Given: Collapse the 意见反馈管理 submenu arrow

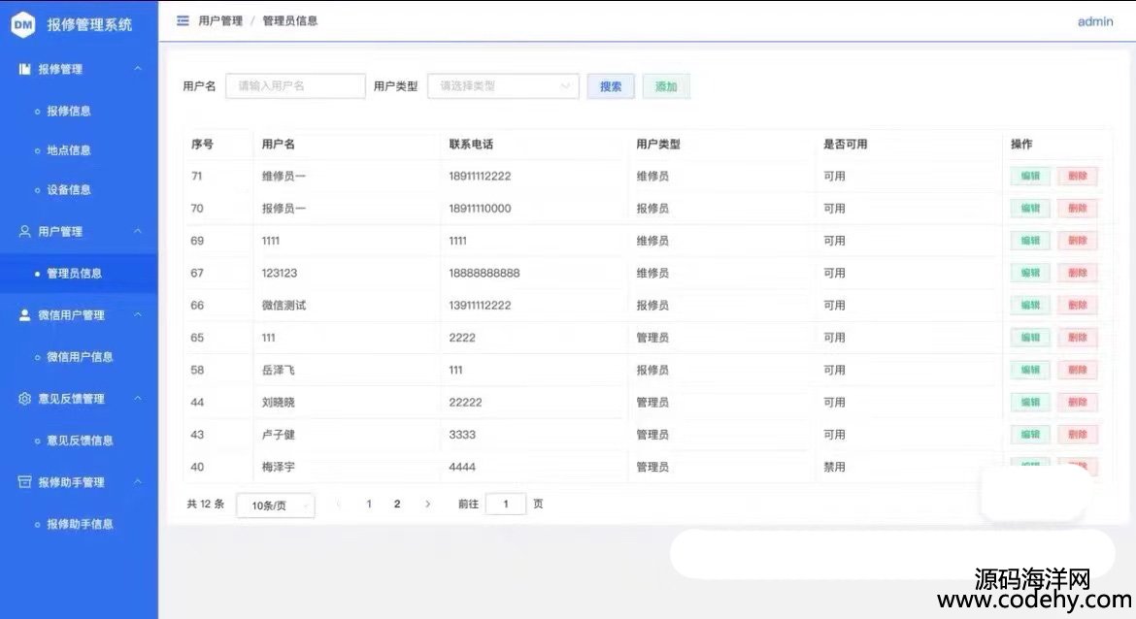Looking at the screenshot, I should (x=138, y=398).
